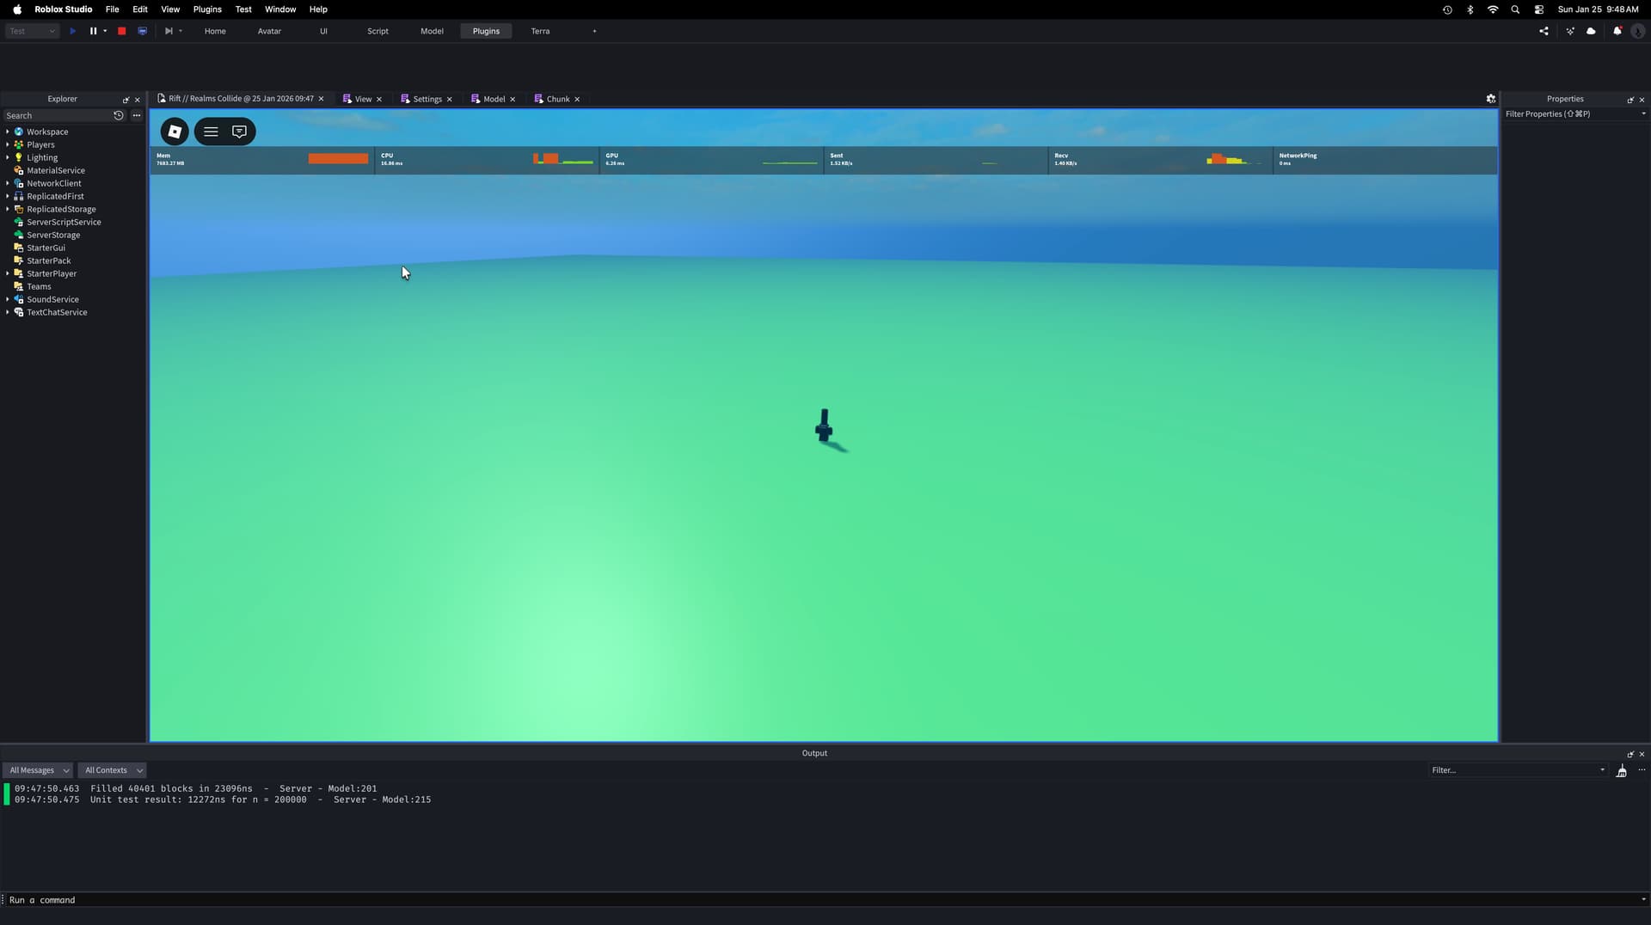Open the user avatar profile icon
The width and height of the screenshot is (1651, 925).
coord(1638,31)
